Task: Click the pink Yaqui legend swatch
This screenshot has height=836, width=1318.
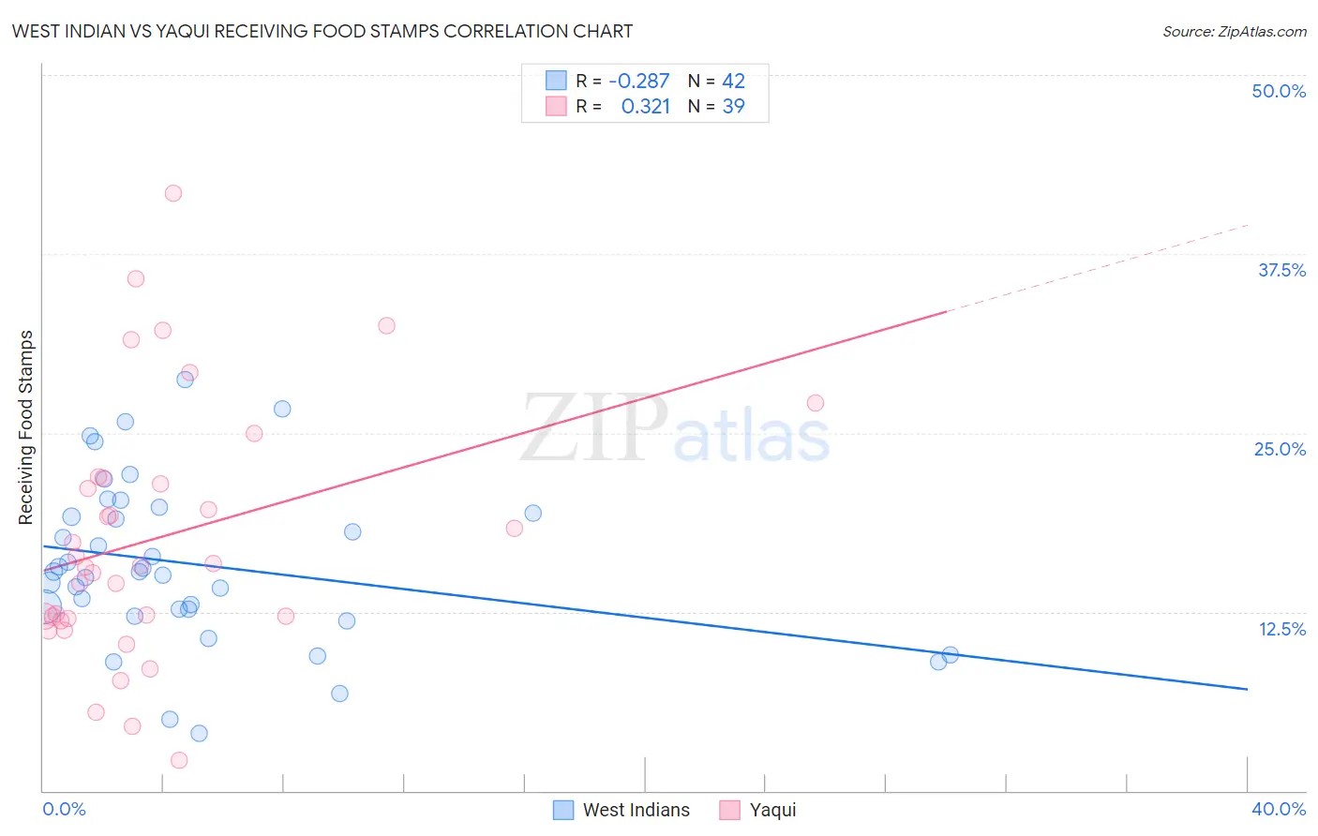Action: [730, 810]
